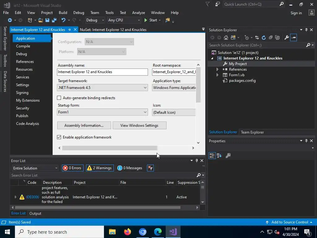Viewport: 317px width, 238px height.
Task: Open the Entire Solution scope dropdown
Action: (x=35, y=168)
